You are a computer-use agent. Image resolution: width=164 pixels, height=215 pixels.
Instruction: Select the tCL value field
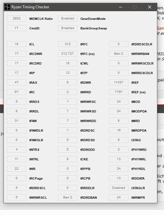pyautogui.click(x=17, y=44)
